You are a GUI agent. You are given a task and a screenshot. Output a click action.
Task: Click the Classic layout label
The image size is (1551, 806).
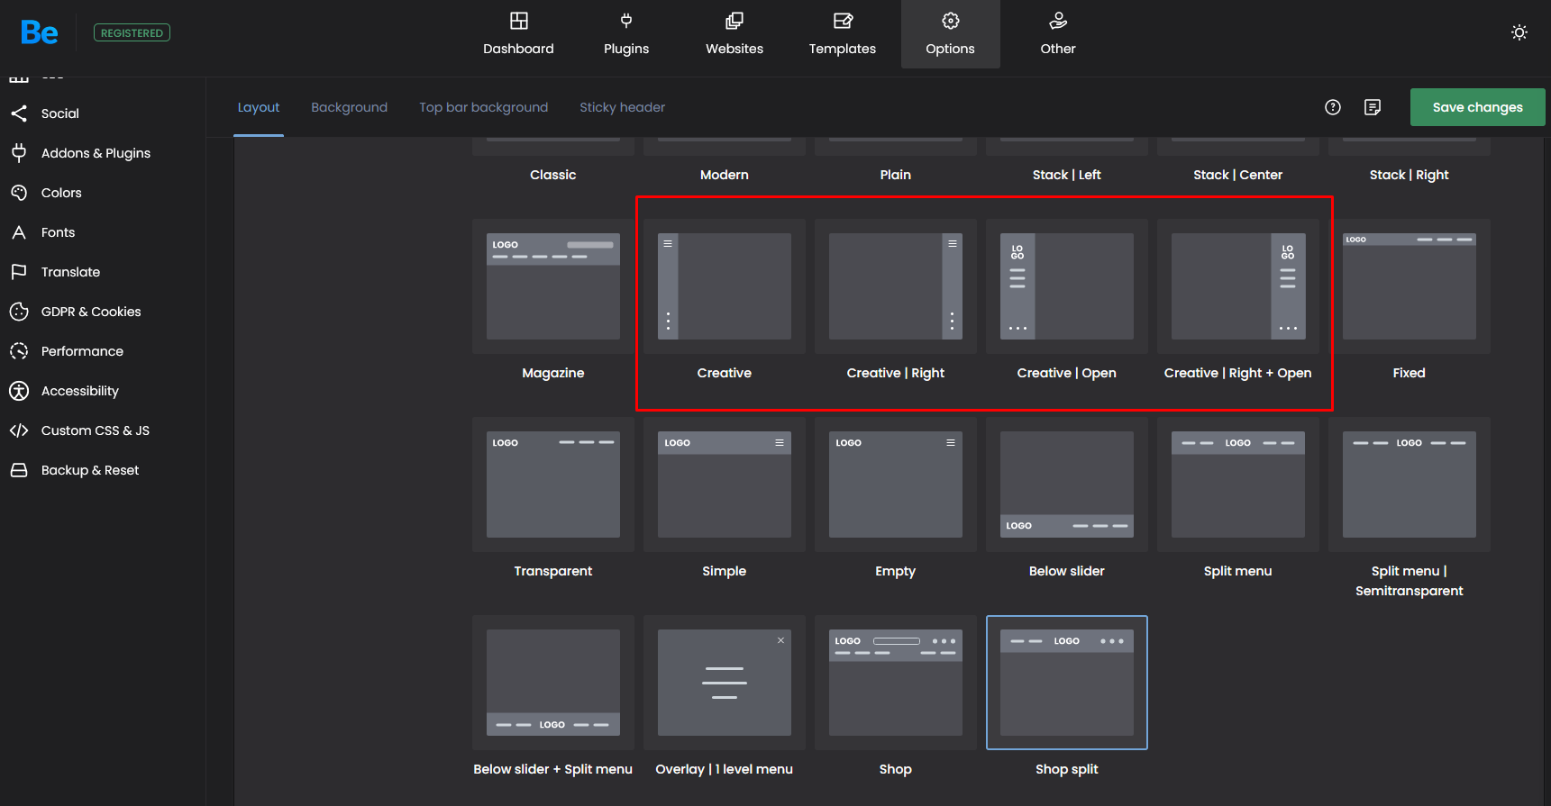[553, 175]
